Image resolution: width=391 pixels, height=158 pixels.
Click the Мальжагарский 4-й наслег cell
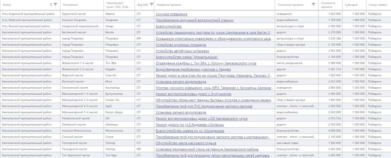pos(82,106)
